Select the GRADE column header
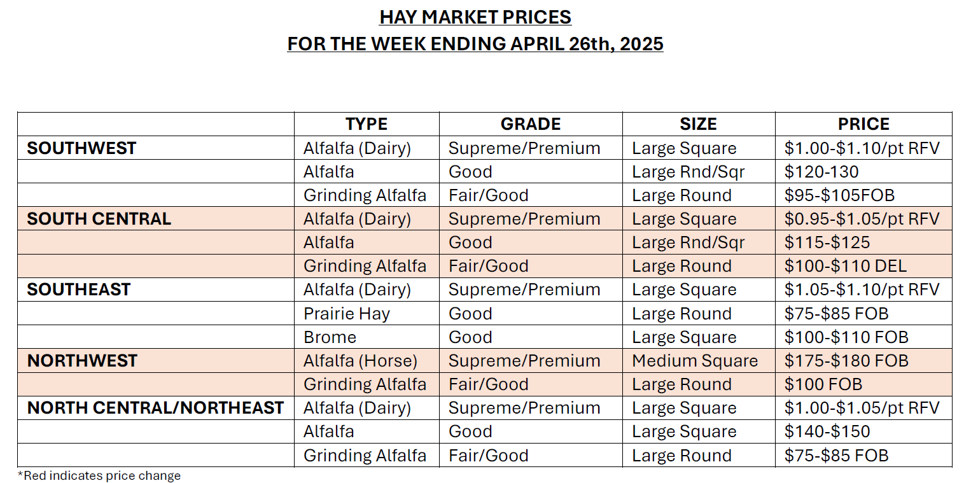The height and width of the screenshot is (483, 971). (x=531, y=124)
